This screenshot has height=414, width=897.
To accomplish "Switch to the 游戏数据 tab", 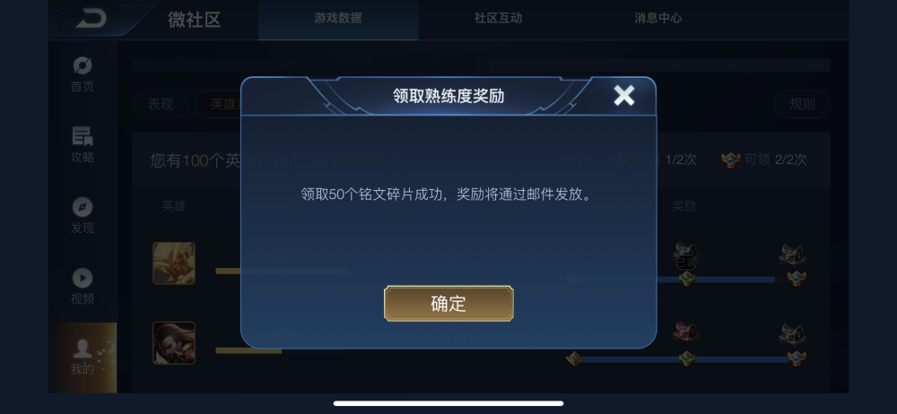I will click(338, 18).
